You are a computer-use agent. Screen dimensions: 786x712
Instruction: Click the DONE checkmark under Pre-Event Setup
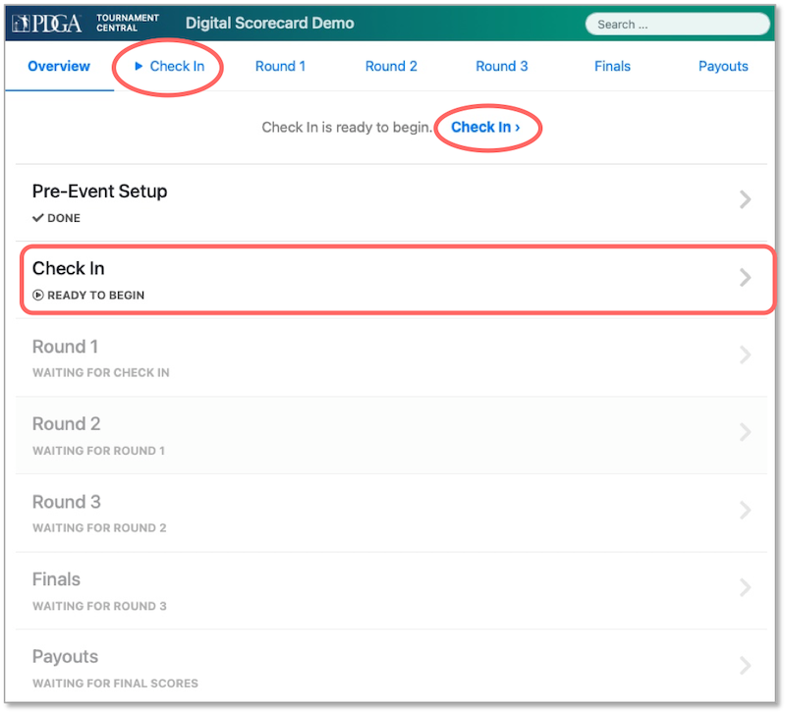pos(38,218)
